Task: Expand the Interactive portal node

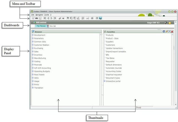Action: pyautogui.click(x=105, y=81)
